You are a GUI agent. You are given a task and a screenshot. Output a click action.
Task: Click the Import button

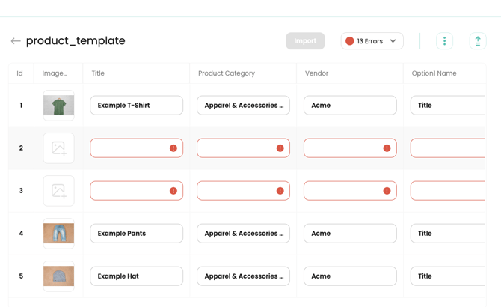point(305,41)
